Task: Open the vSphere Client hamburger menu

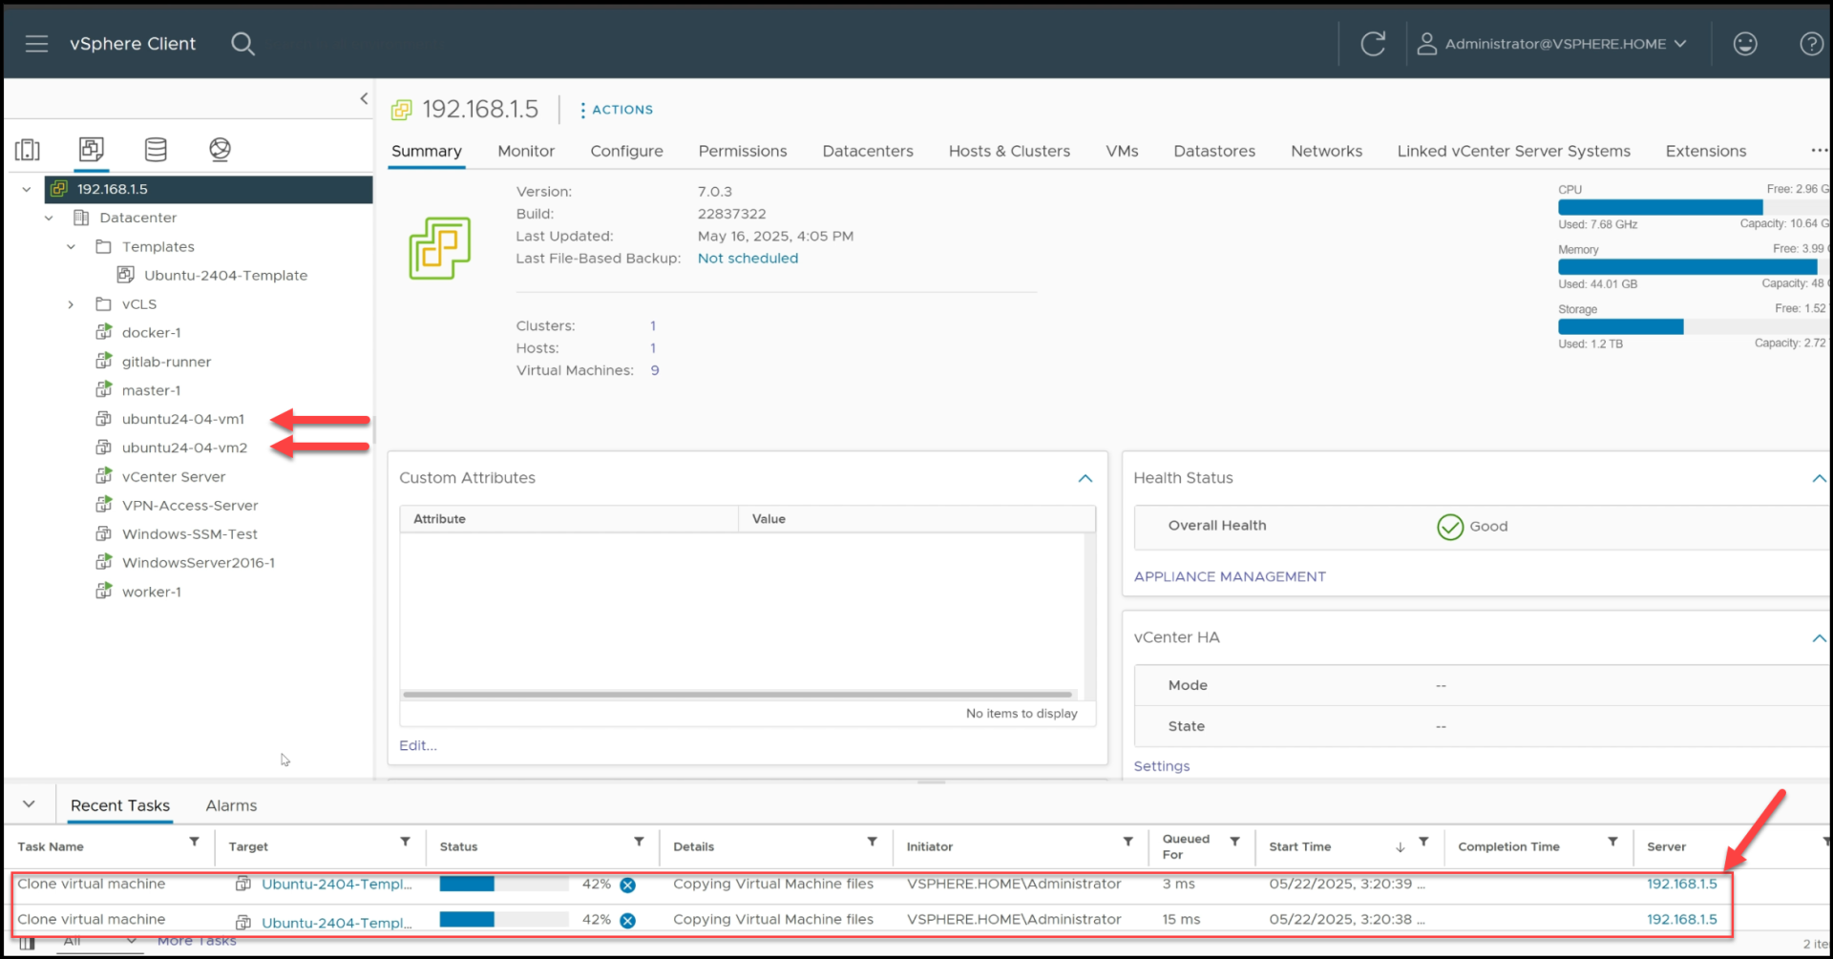Action: pyautogui.click(x=36, y=43)
